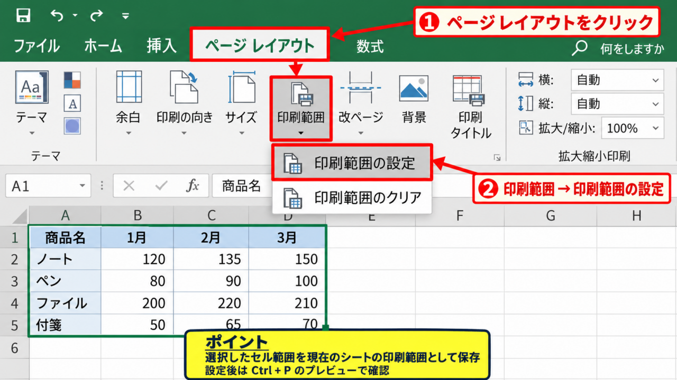Viewport: 677px width, 380px height.
Task: Click the 付箋 cell
Action: pyautogui.click(x=65, y=325)
